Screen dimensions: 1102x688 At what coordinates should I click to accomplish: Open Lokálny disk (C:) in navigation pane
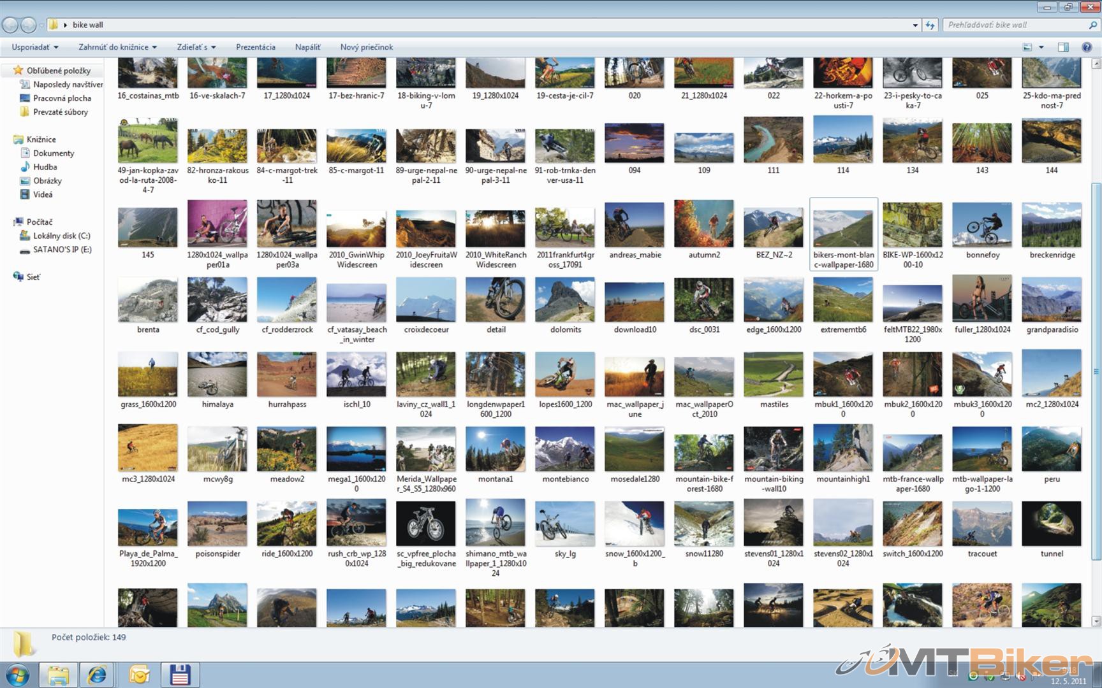coord(61,236)
